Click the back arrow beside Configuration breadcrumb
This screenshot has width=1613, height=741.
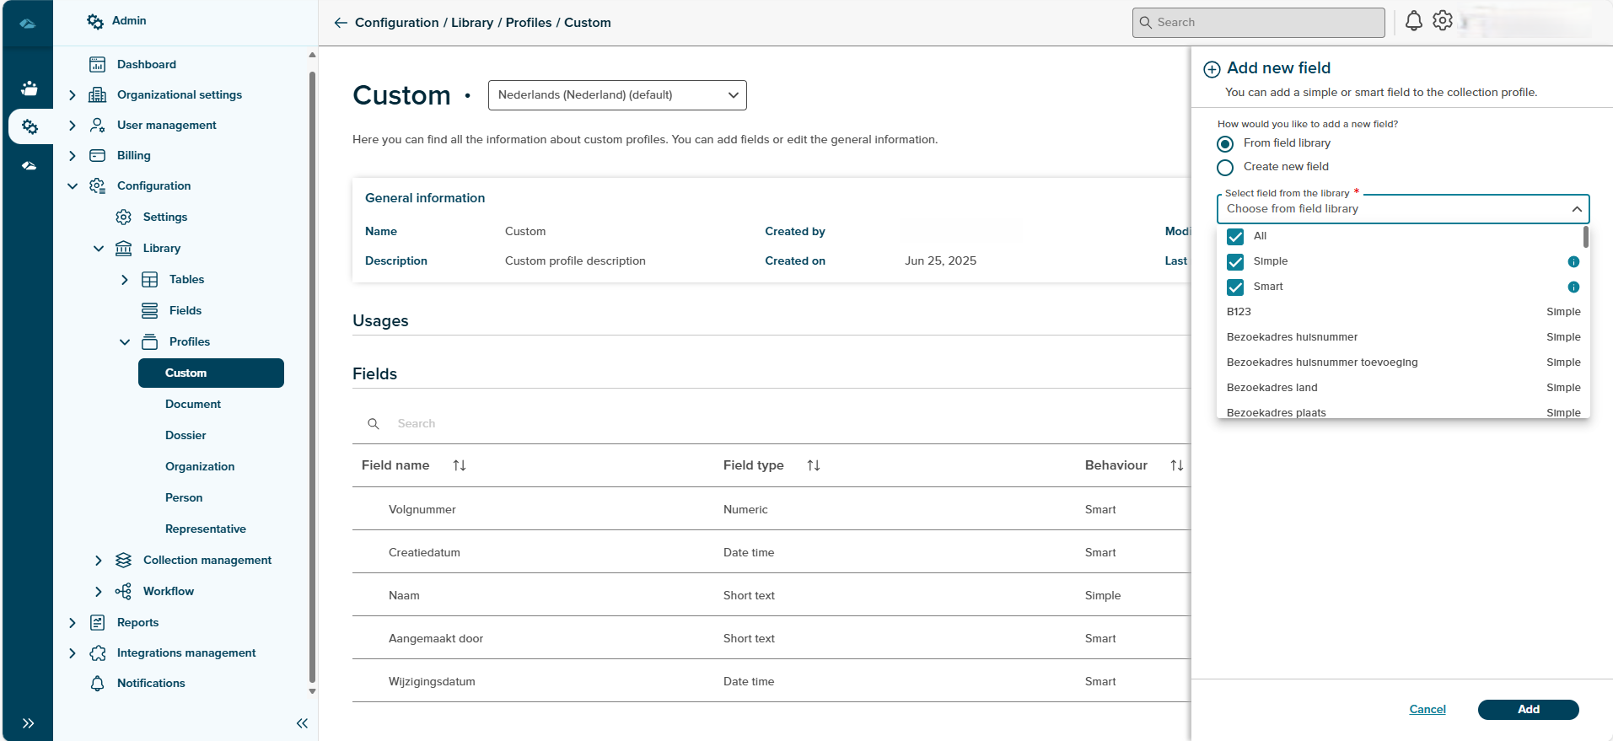(341, 23)
